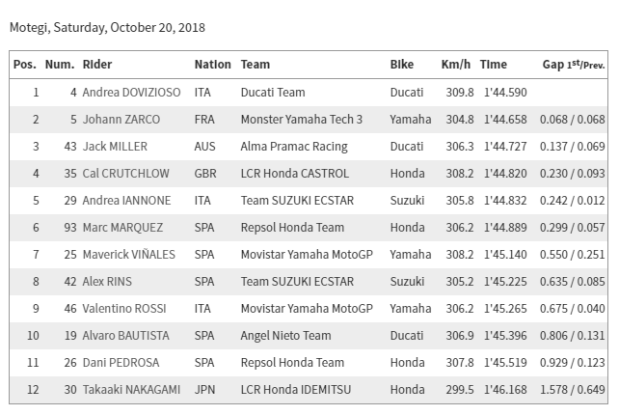Select the Angel Nieto Team cell
Image resolution: width=619 pixels, height=415 pixels.
click(285, 336)
